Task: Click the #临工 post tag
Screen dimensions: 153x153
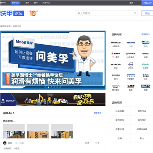Action: coord(17,148)
